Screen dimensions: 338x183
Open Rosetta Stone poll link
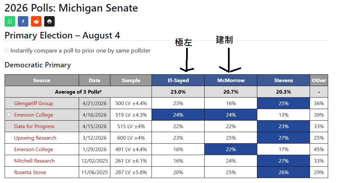(30, 172)
